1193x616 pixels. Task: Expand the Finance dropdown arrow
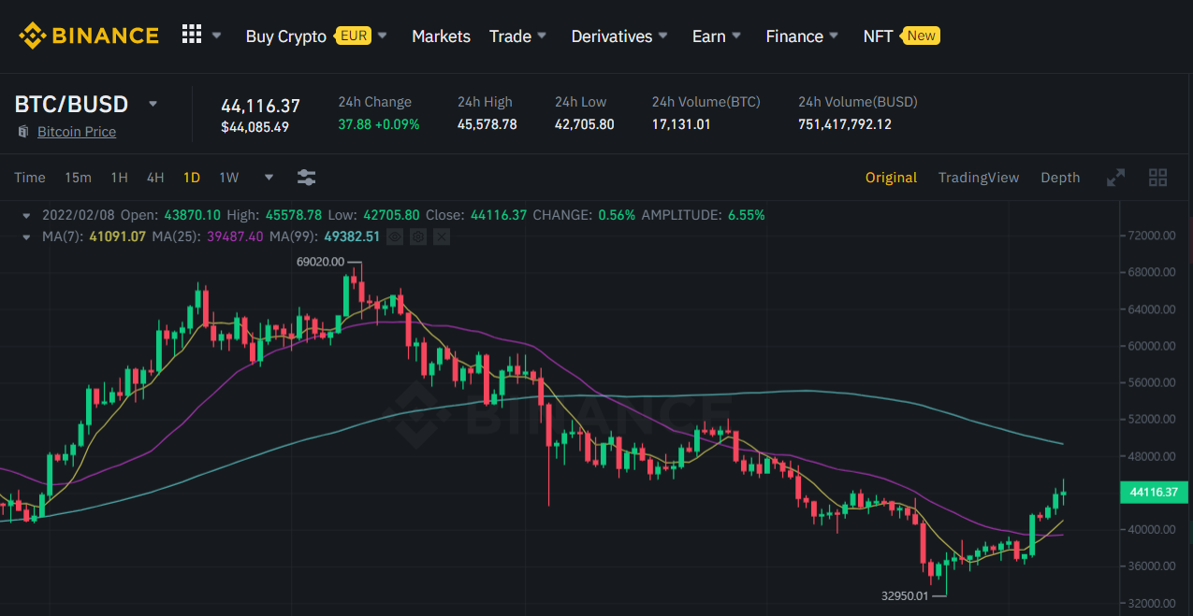pyautogui.click(x=835, y=36)
